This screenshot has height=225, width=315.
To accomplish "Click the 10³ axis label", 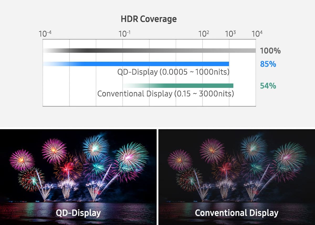I will point(230,34).
